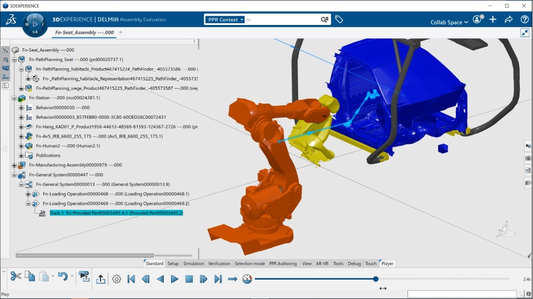The width and height of the screenshot is (533, 299).
Task: Play simulation backward
Action: pyautogui.click(x=160, y=279)
